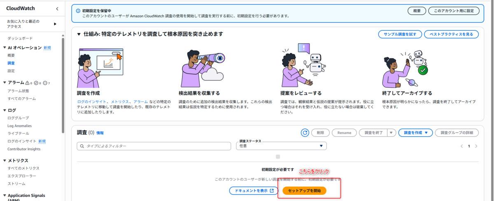Click the 概要 button in the banner
This screenshot has height=201, width=494.
click(417, 11)
